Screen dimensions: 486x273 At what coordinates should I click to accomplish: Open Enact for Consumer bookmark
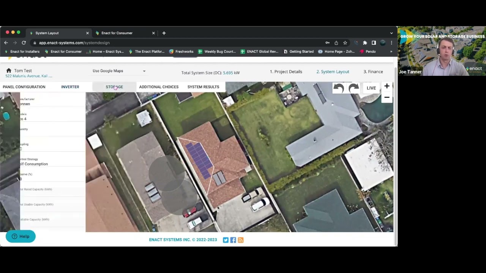pos(63,52)
